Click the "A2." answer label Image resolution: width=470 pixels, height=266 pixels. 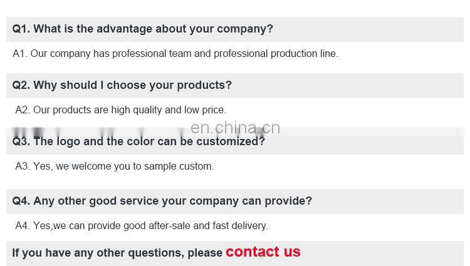[23, 110]
